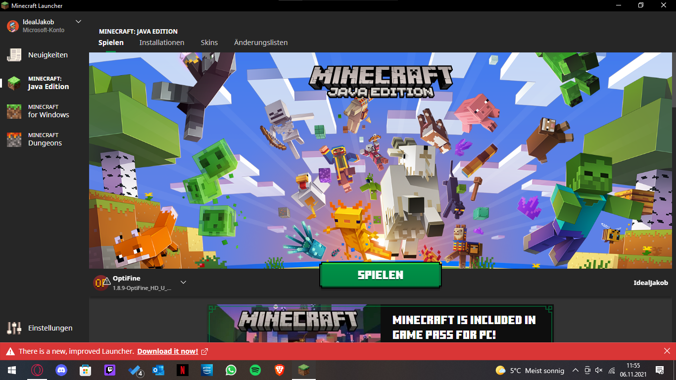Show hidden system tray icons
Image resolution: width=676 pixels, height=380 pixels.
click(576, 370)
